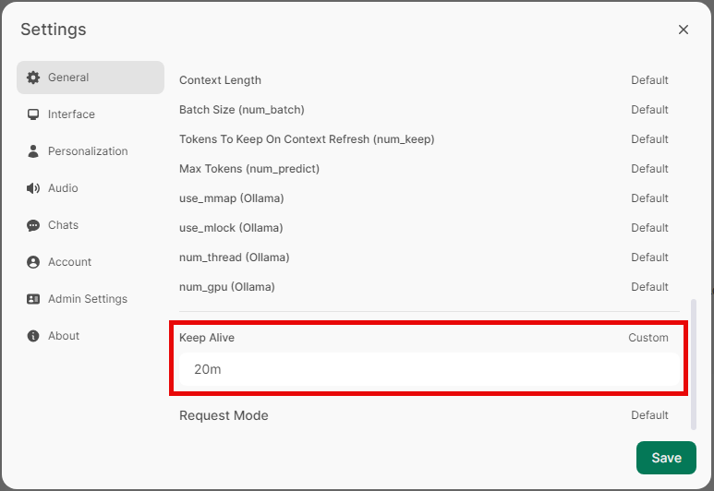
Task: Select the Personalization person icon
Action: [x=32, y=151]
